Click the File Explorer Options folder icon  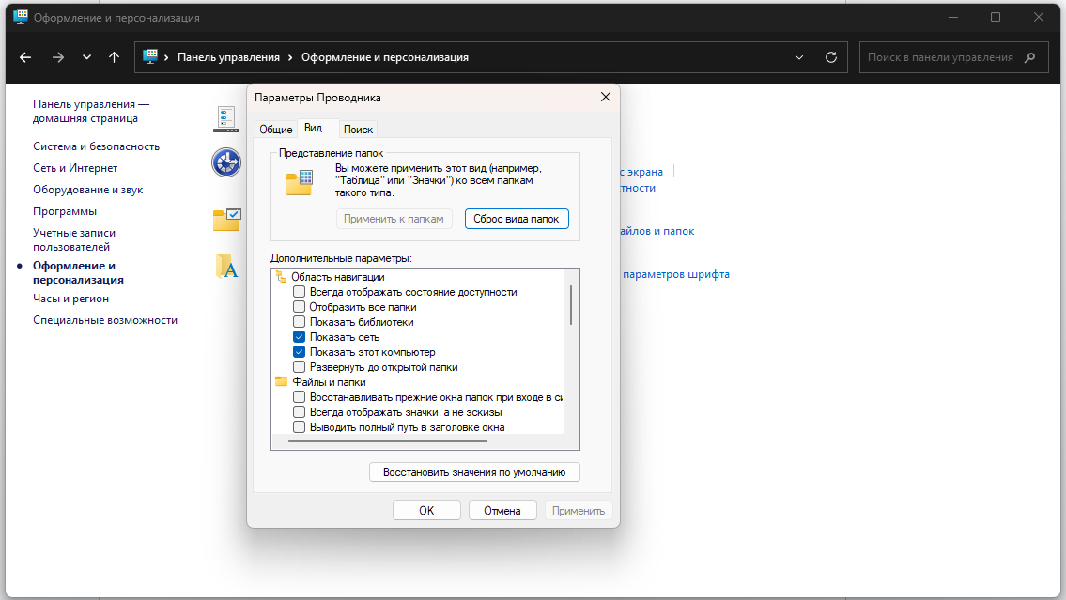coord(226,220)
